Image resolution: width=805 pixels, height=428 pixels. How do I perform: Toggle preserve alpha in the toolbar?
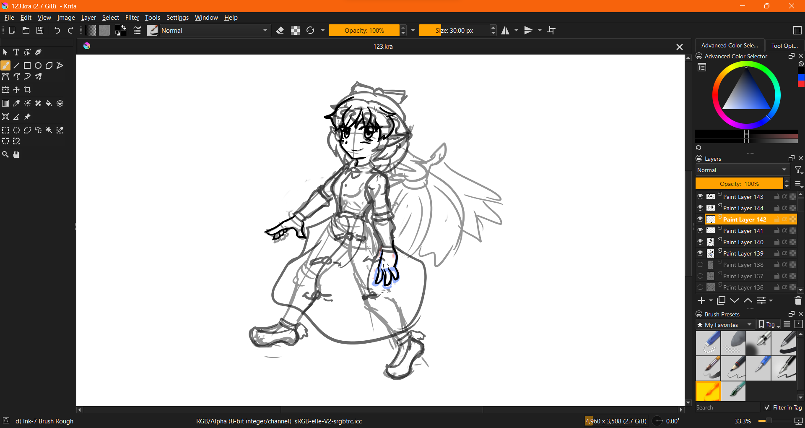[296, 30]
